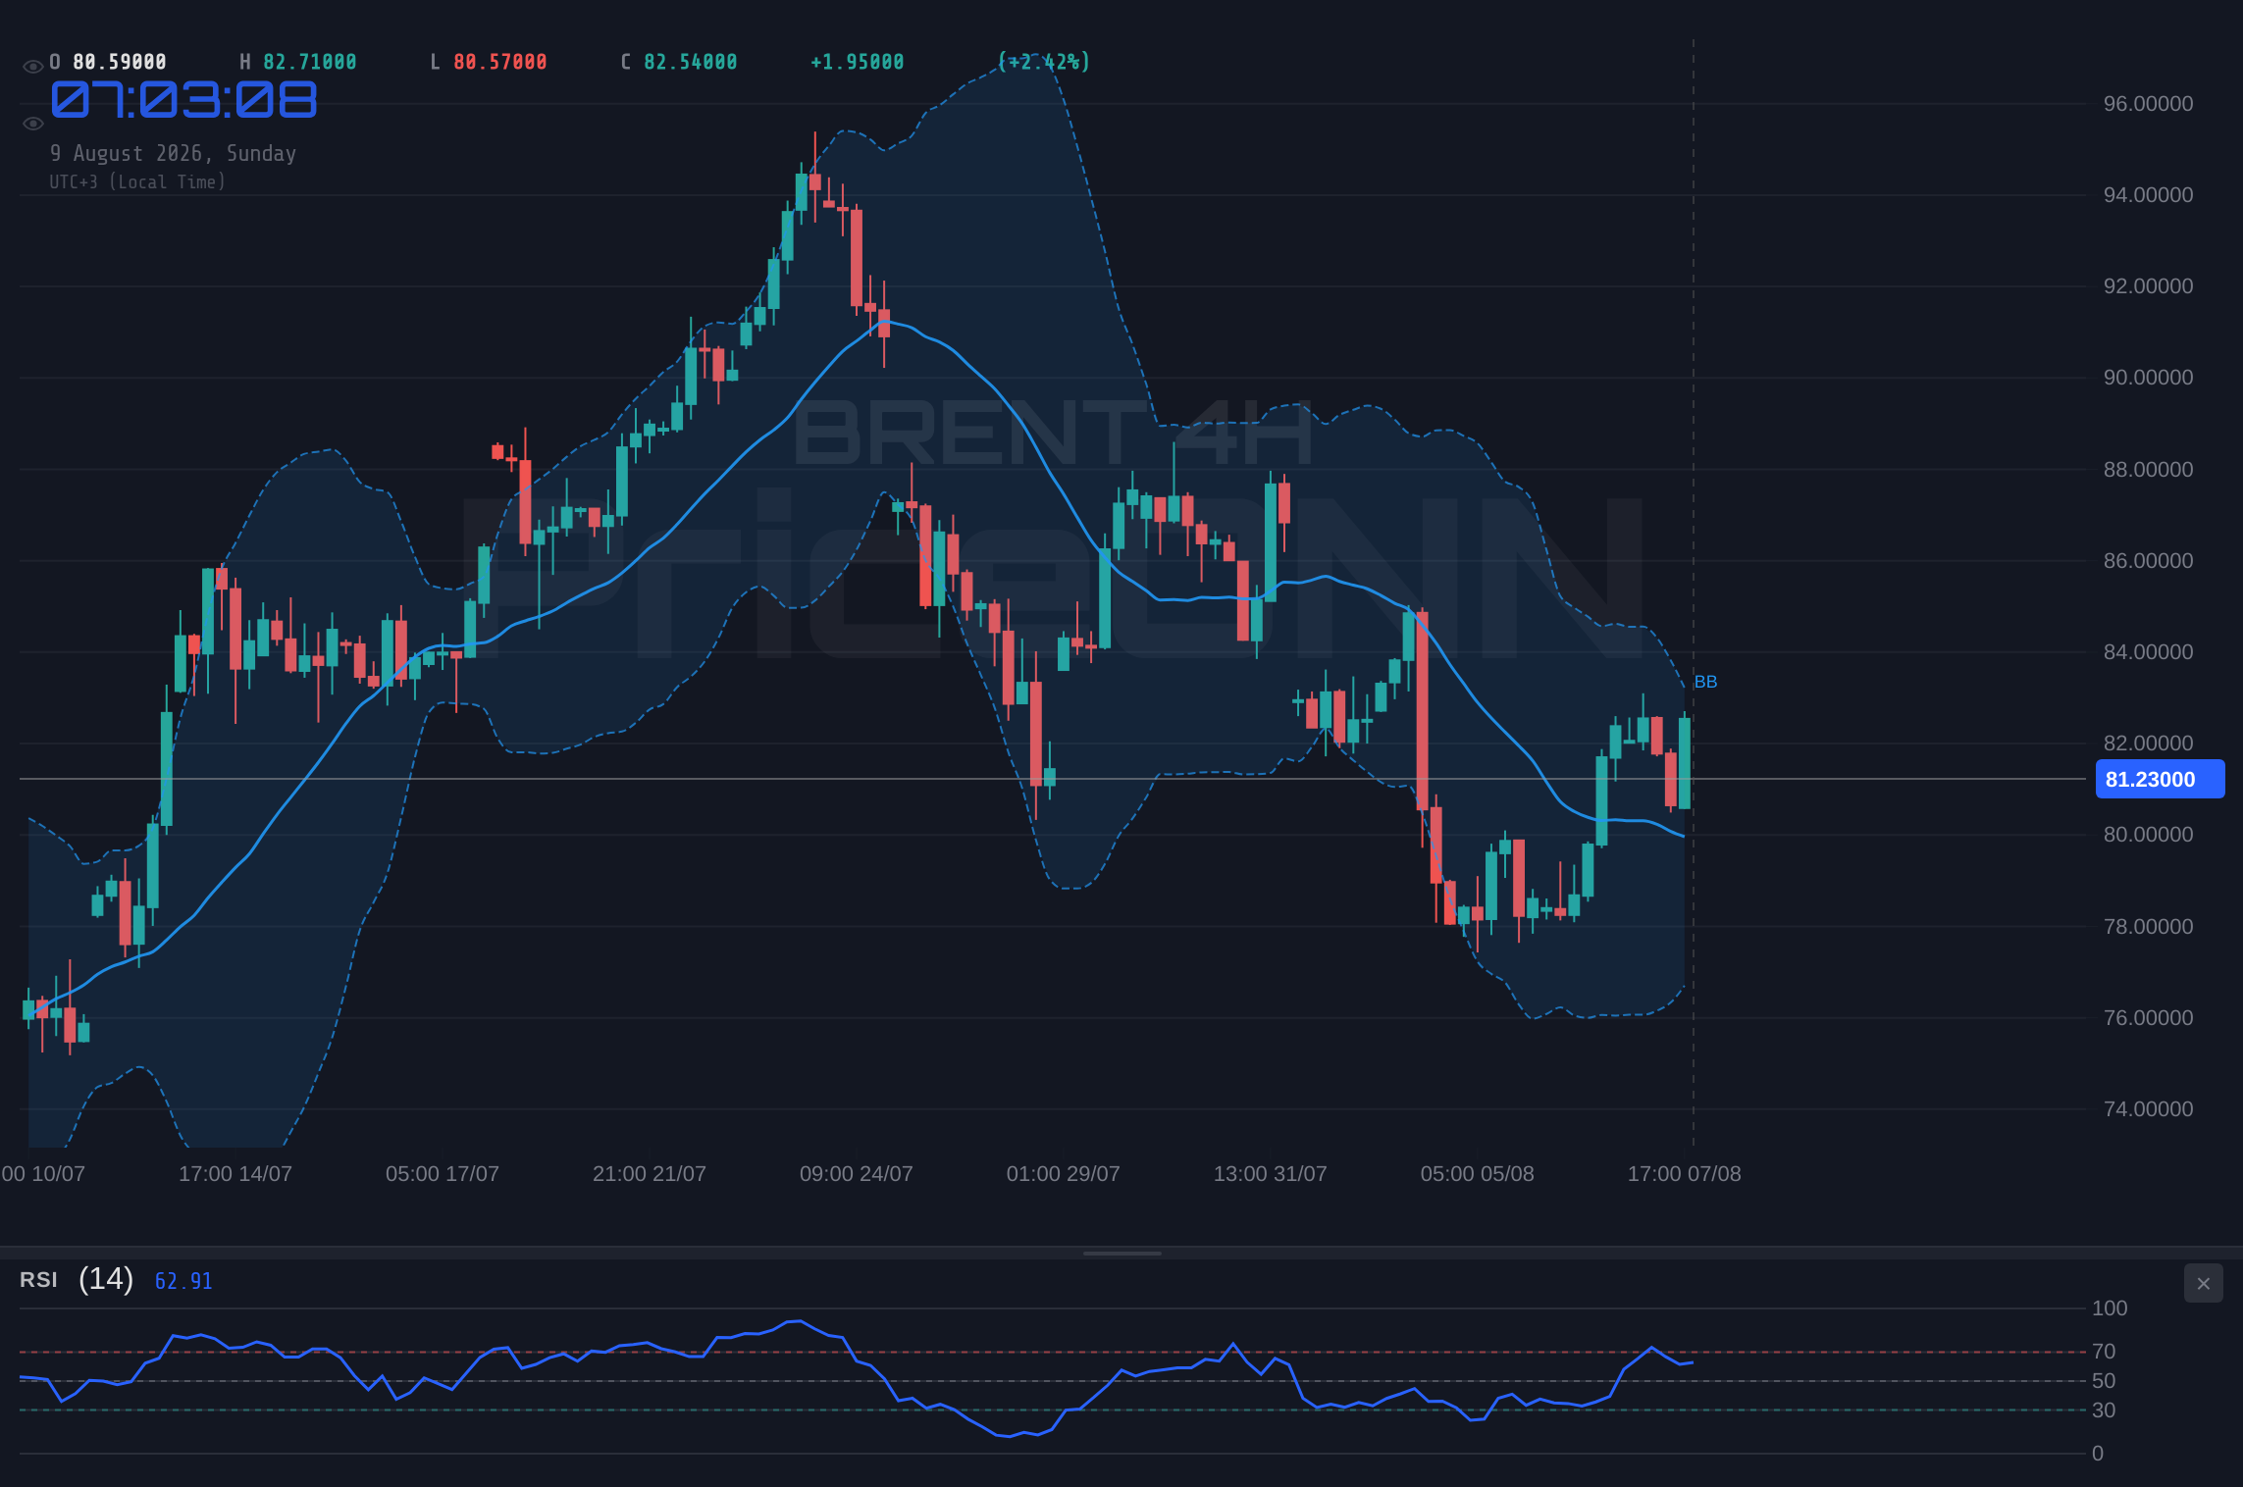Click the 92.00000 price axis label
Image resolution: width=2243 pixels, height=1487 pixels.
click(x=2148, y=286)
